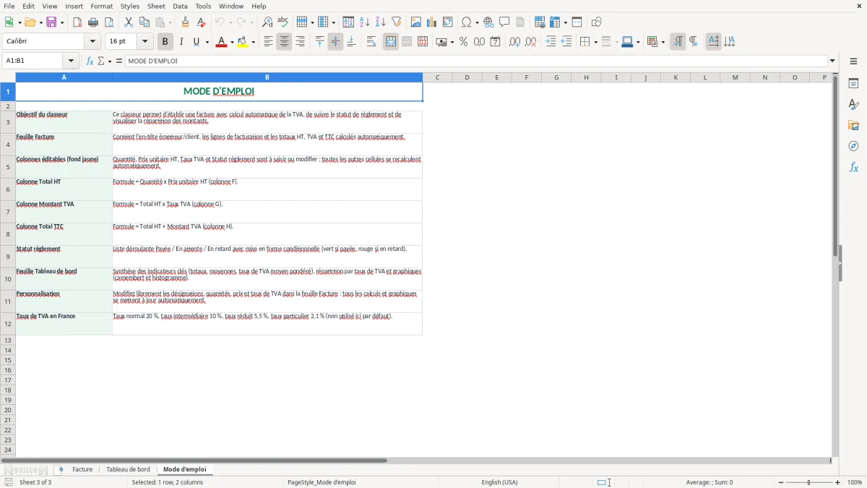The width and height of the screenshot is (867, 488).
Task: Toggle Italic formatting
Action: click(x=181, y=42)
